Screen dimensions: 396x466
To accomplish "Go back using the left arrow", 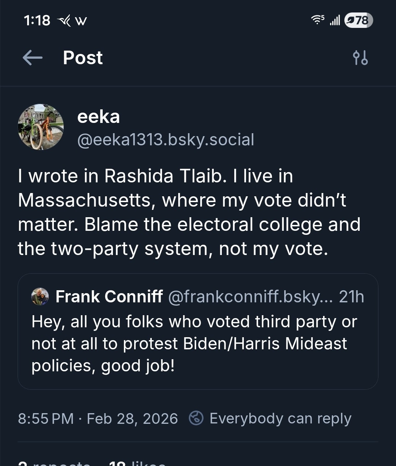I will click(x=33, y=58).
